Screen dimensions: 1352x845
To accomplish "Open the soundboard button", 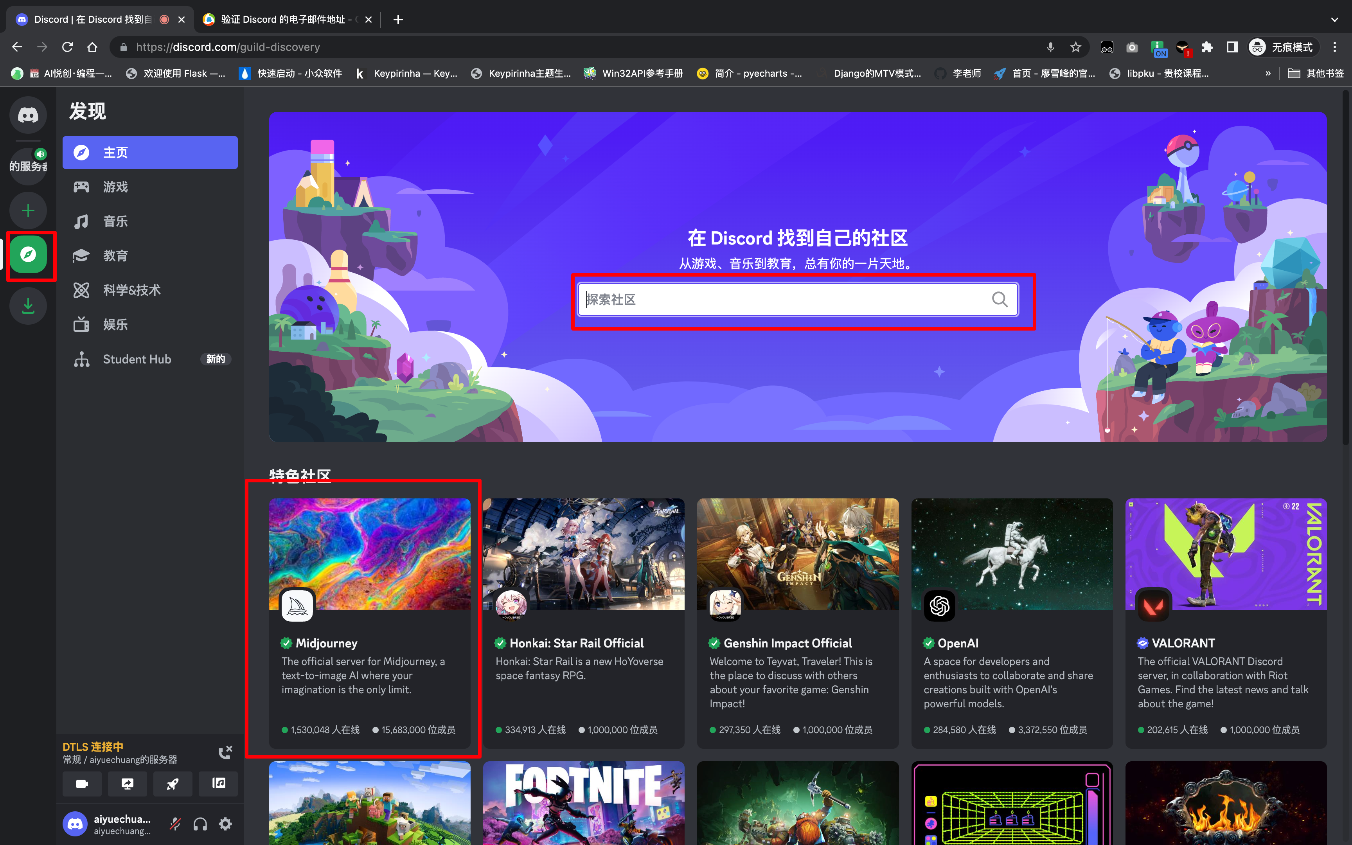I will click(x=218, y=784).
